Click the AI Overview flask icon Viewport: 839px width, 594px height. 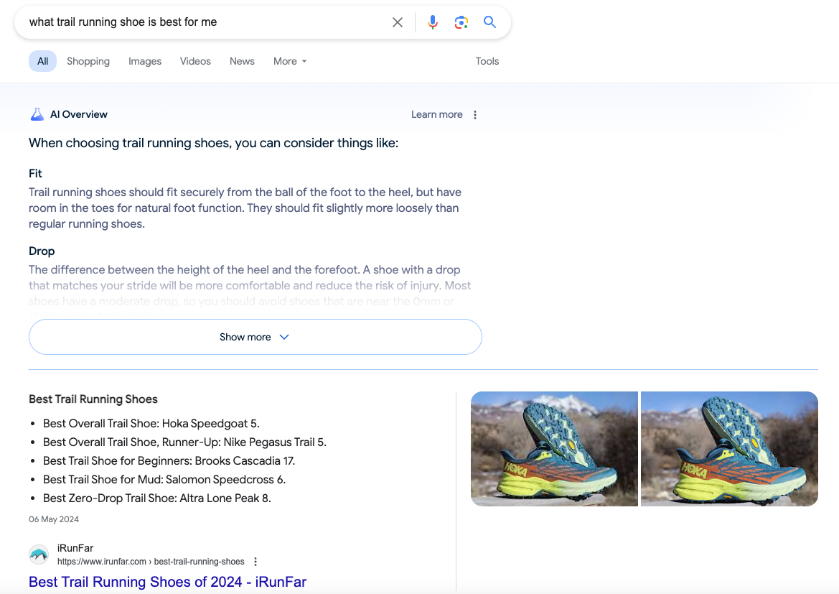click(37, 114)
